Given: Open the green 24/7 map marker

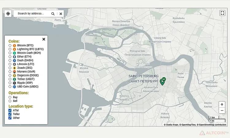Looking at the screenshot, I should click(163, 81).
